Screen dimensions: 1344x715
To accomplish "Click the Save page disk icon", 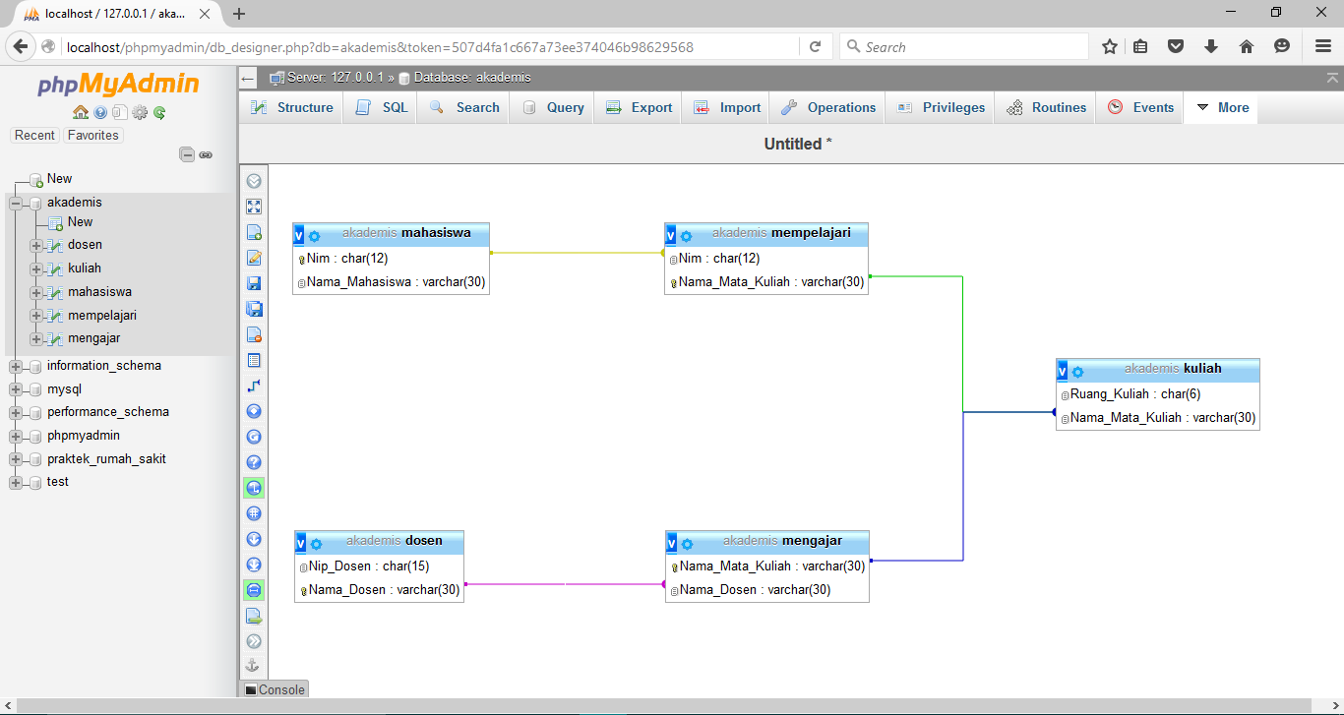I will 254,283.
